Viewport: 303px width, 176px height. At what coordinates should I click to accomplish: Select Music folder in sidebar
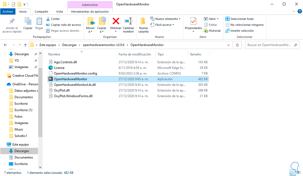click(x=19, y=129)
